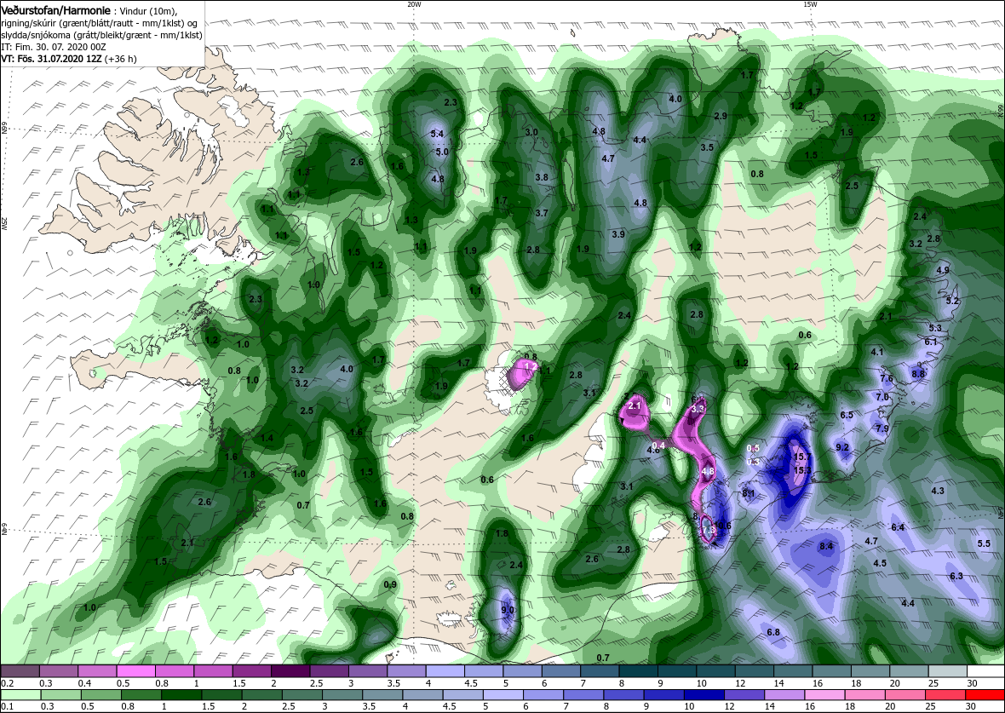This screenshot has height=713, width=1005.
Task: Click the 15W longitude label
Action: point(809,4)
